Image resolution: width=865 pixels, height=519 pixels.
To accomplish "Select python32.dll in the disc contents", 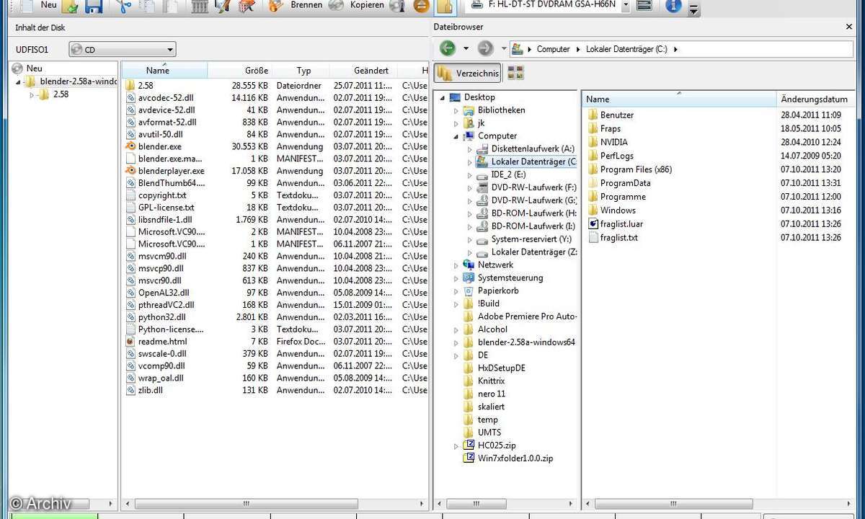I will (x=161, y=317).
